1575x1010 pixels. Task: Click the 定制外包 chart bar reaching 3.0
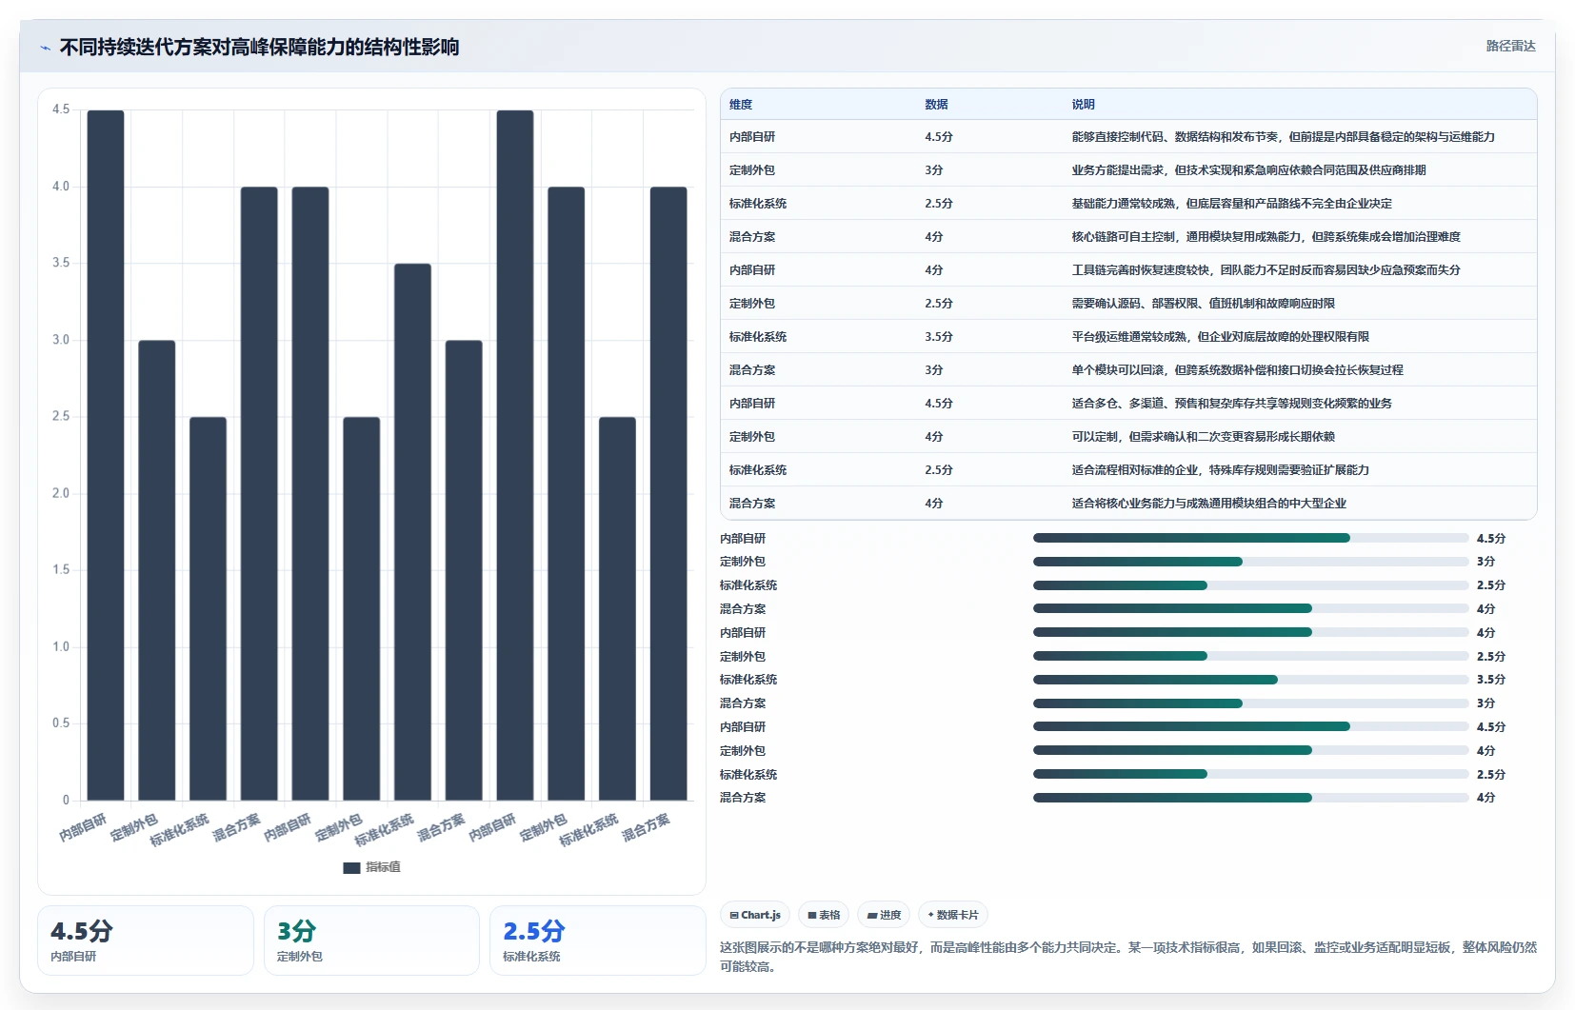[x=157, y=570]
